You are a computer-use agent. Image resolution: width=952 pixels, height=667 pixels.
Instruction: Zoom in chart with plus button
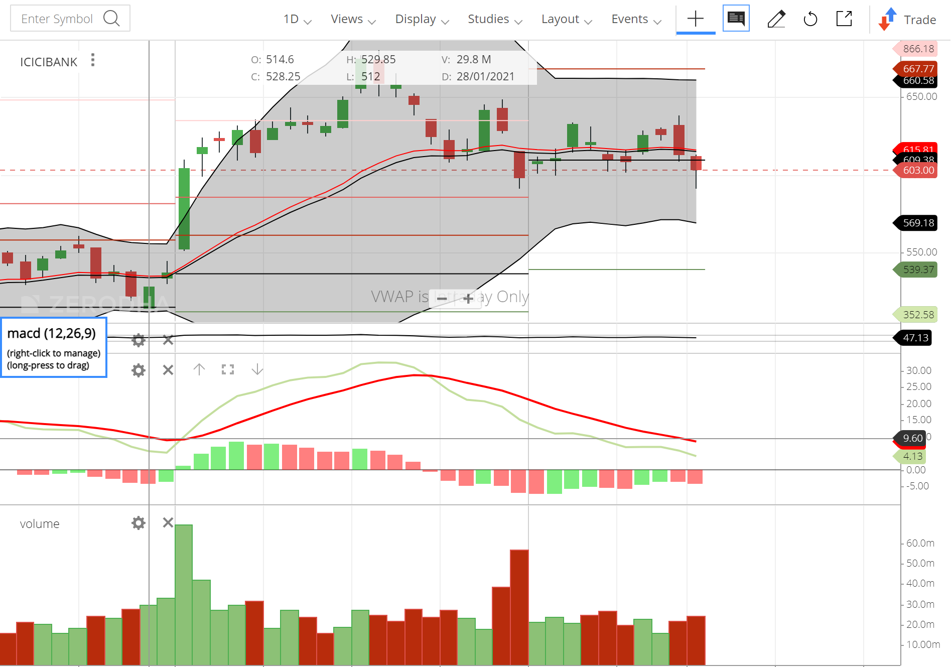468,299
